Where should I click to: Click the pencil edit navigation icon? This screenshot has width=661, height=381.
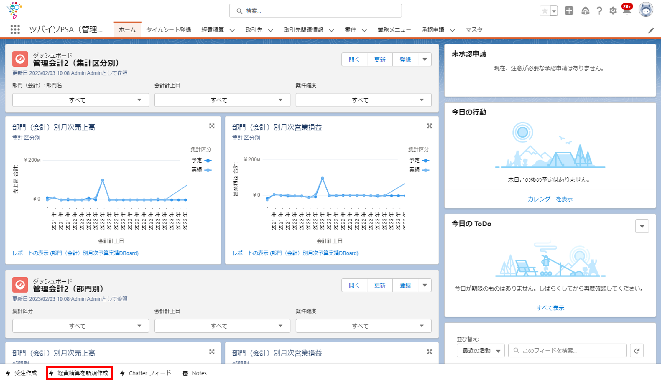pyautogui.click(x=651, y=30)
